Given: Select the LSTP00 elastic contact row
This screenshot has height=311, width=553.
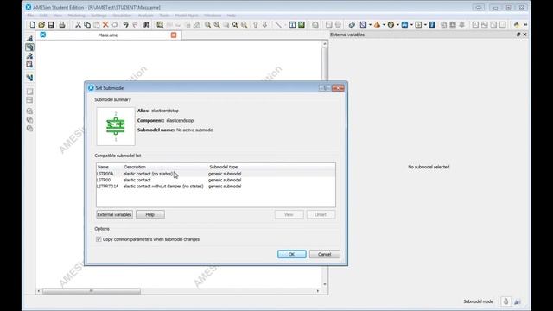Looking at the screenshot, I should point(216,180).
